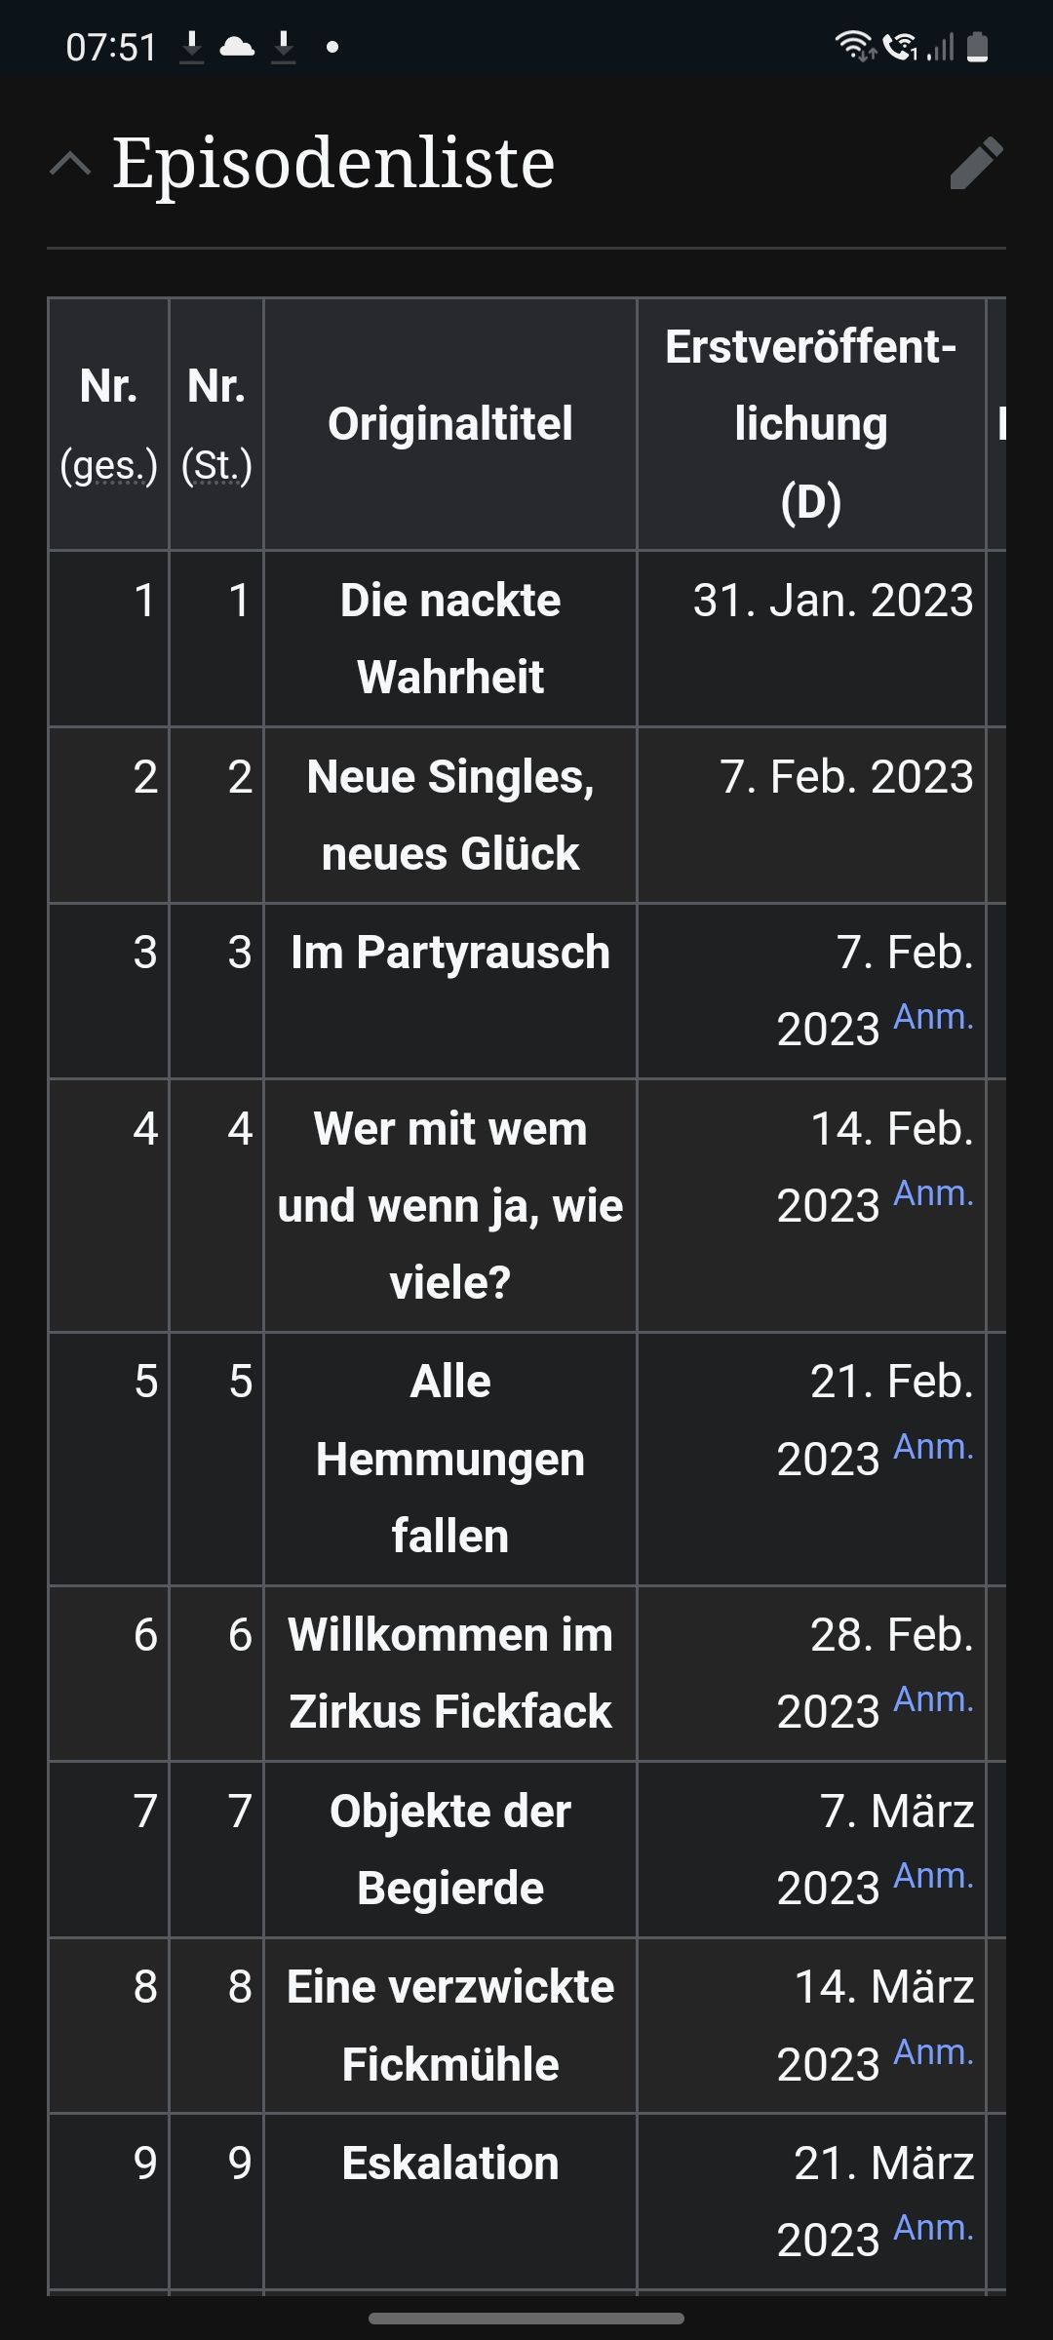Tap the "(ges.)" abbreviation in header
This screenshot has width=1053, height=2340.
tap(108, 466)
